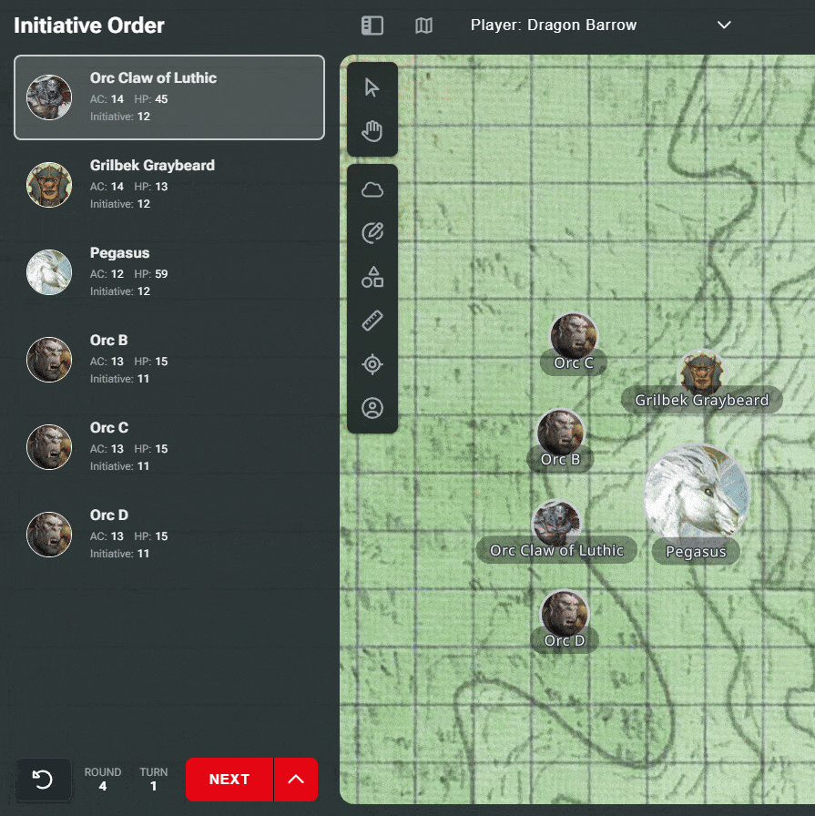The height and width of the screenshot is (816, 815).
Task: Click the reset round arrow button
Action: tap(43, 779)
